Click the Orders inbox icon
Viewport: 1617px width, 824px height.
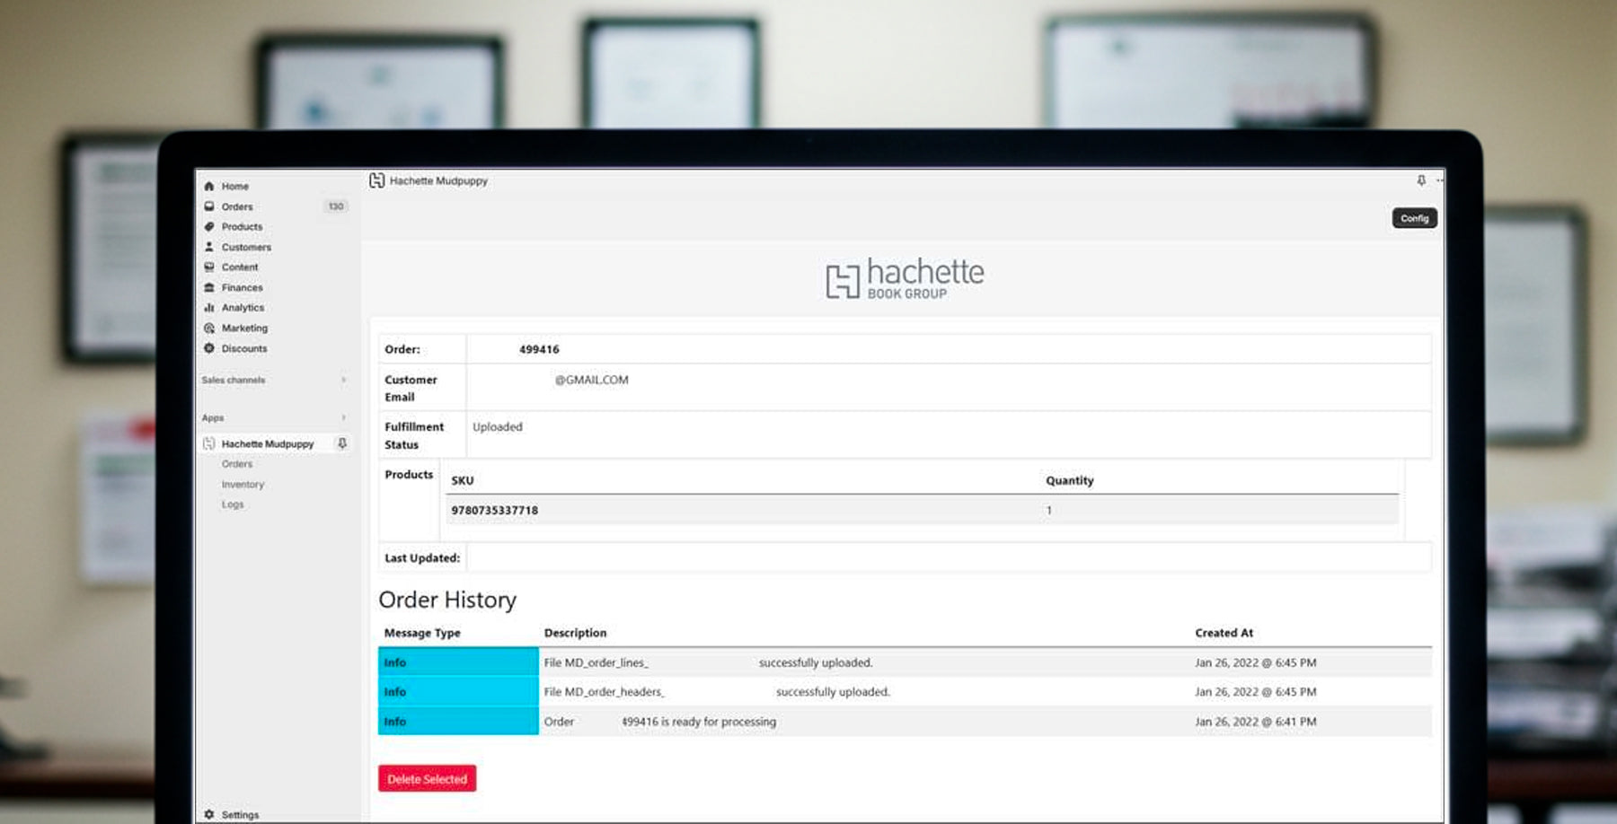[x=209, y=206]
